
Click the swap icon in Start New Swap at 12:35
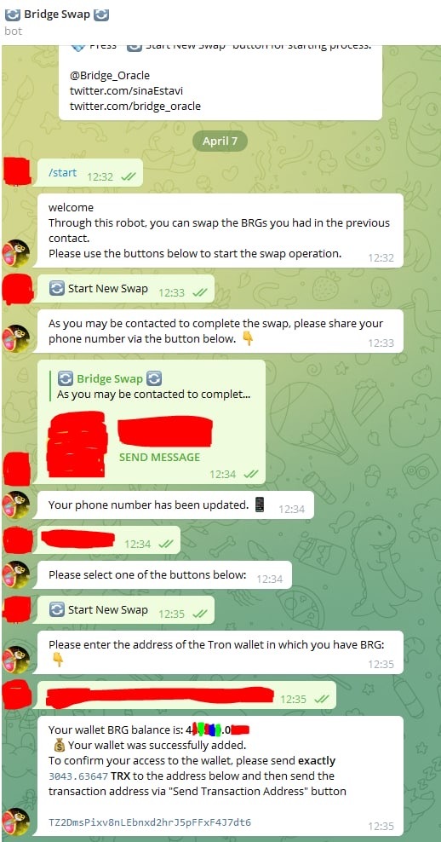coord(56,610)
